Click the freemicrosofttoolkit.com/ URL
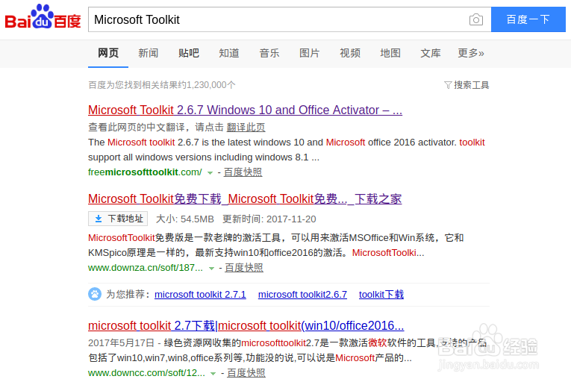 [145, 172]
